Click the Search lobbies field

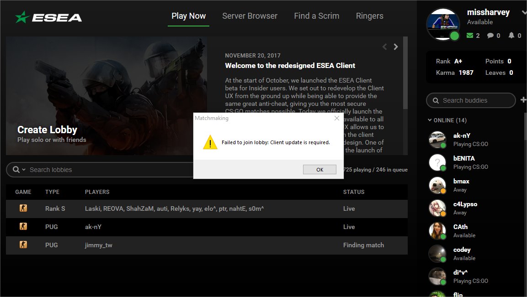(x=111, y=170)
